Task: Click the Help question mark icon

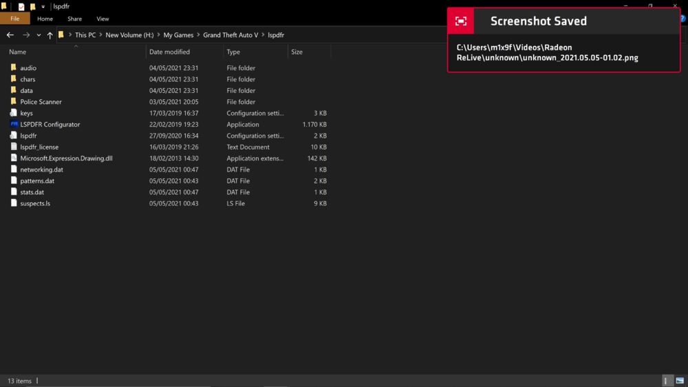Action: point(684,19)
